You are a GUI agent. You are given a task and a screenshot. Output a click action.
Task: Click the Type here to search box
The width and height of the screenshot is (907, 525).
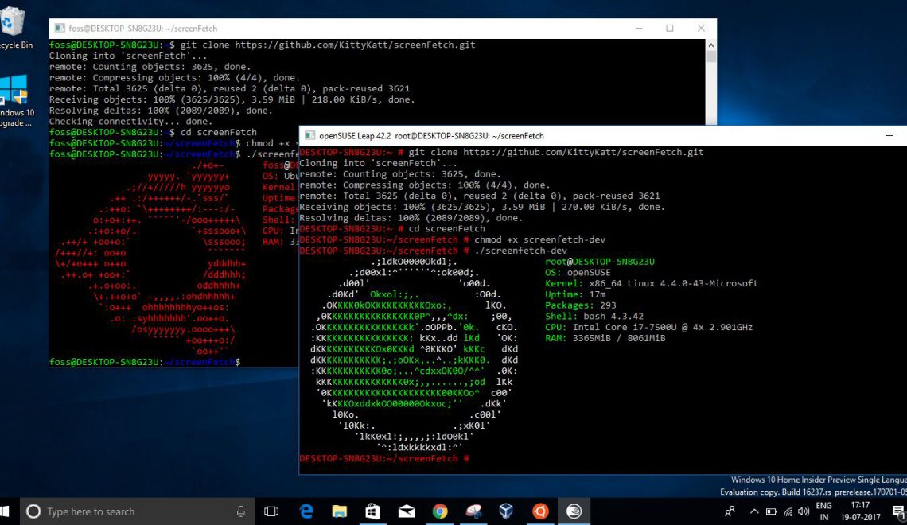coord(138,511)
